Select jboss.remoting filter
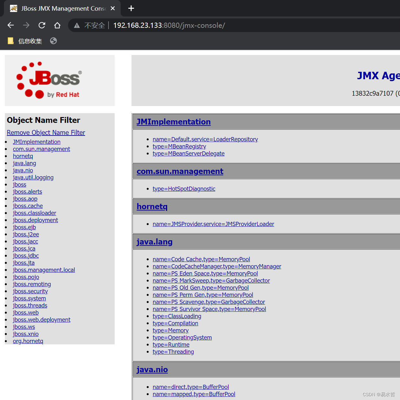This screenshot has width=400, height=400. [x=32, y=284]
